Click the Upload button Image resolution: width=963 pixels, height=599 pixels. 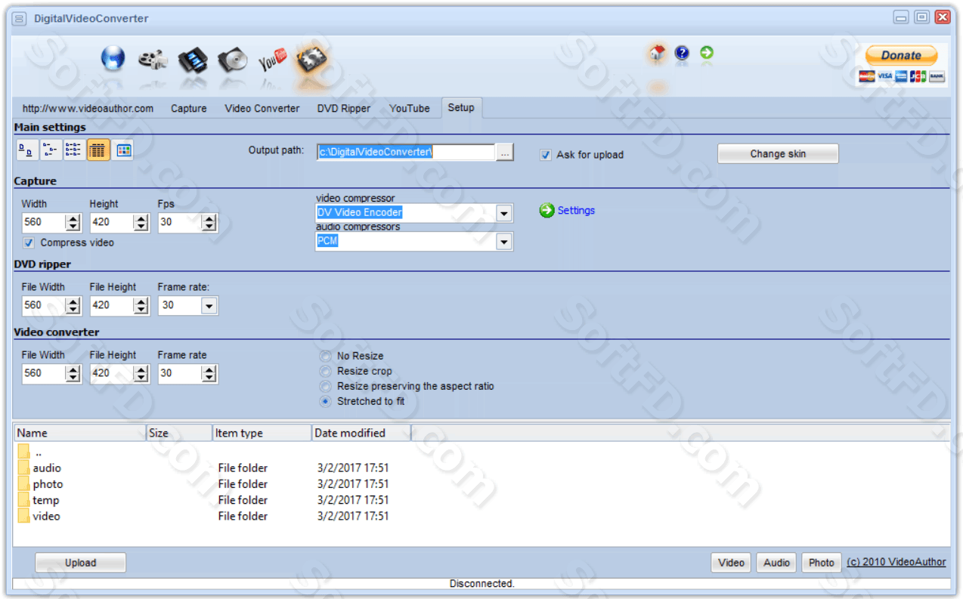coord(80,563)
